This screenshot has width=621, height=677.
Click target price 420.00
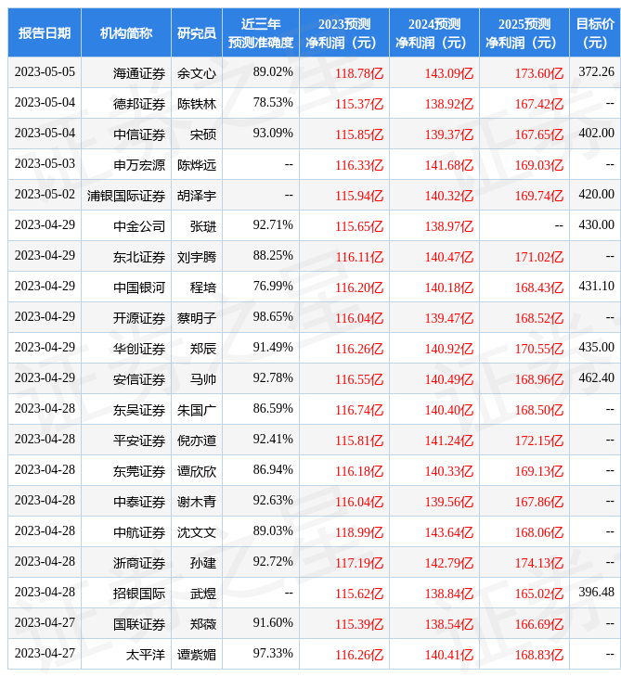click(x=596, y=195)
